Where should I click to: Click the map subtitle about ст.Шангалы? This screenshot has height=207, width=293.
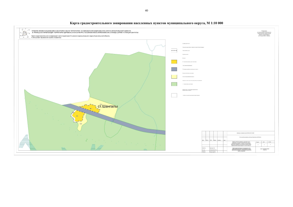(71, 37)
